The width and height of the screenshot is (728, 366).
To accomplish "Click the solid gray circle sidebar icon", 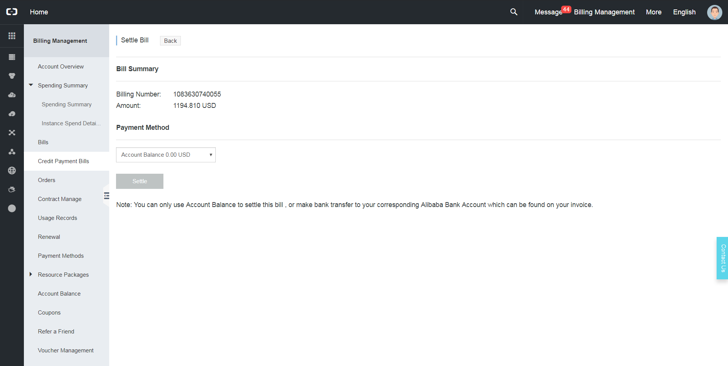I will pos(12,209).
